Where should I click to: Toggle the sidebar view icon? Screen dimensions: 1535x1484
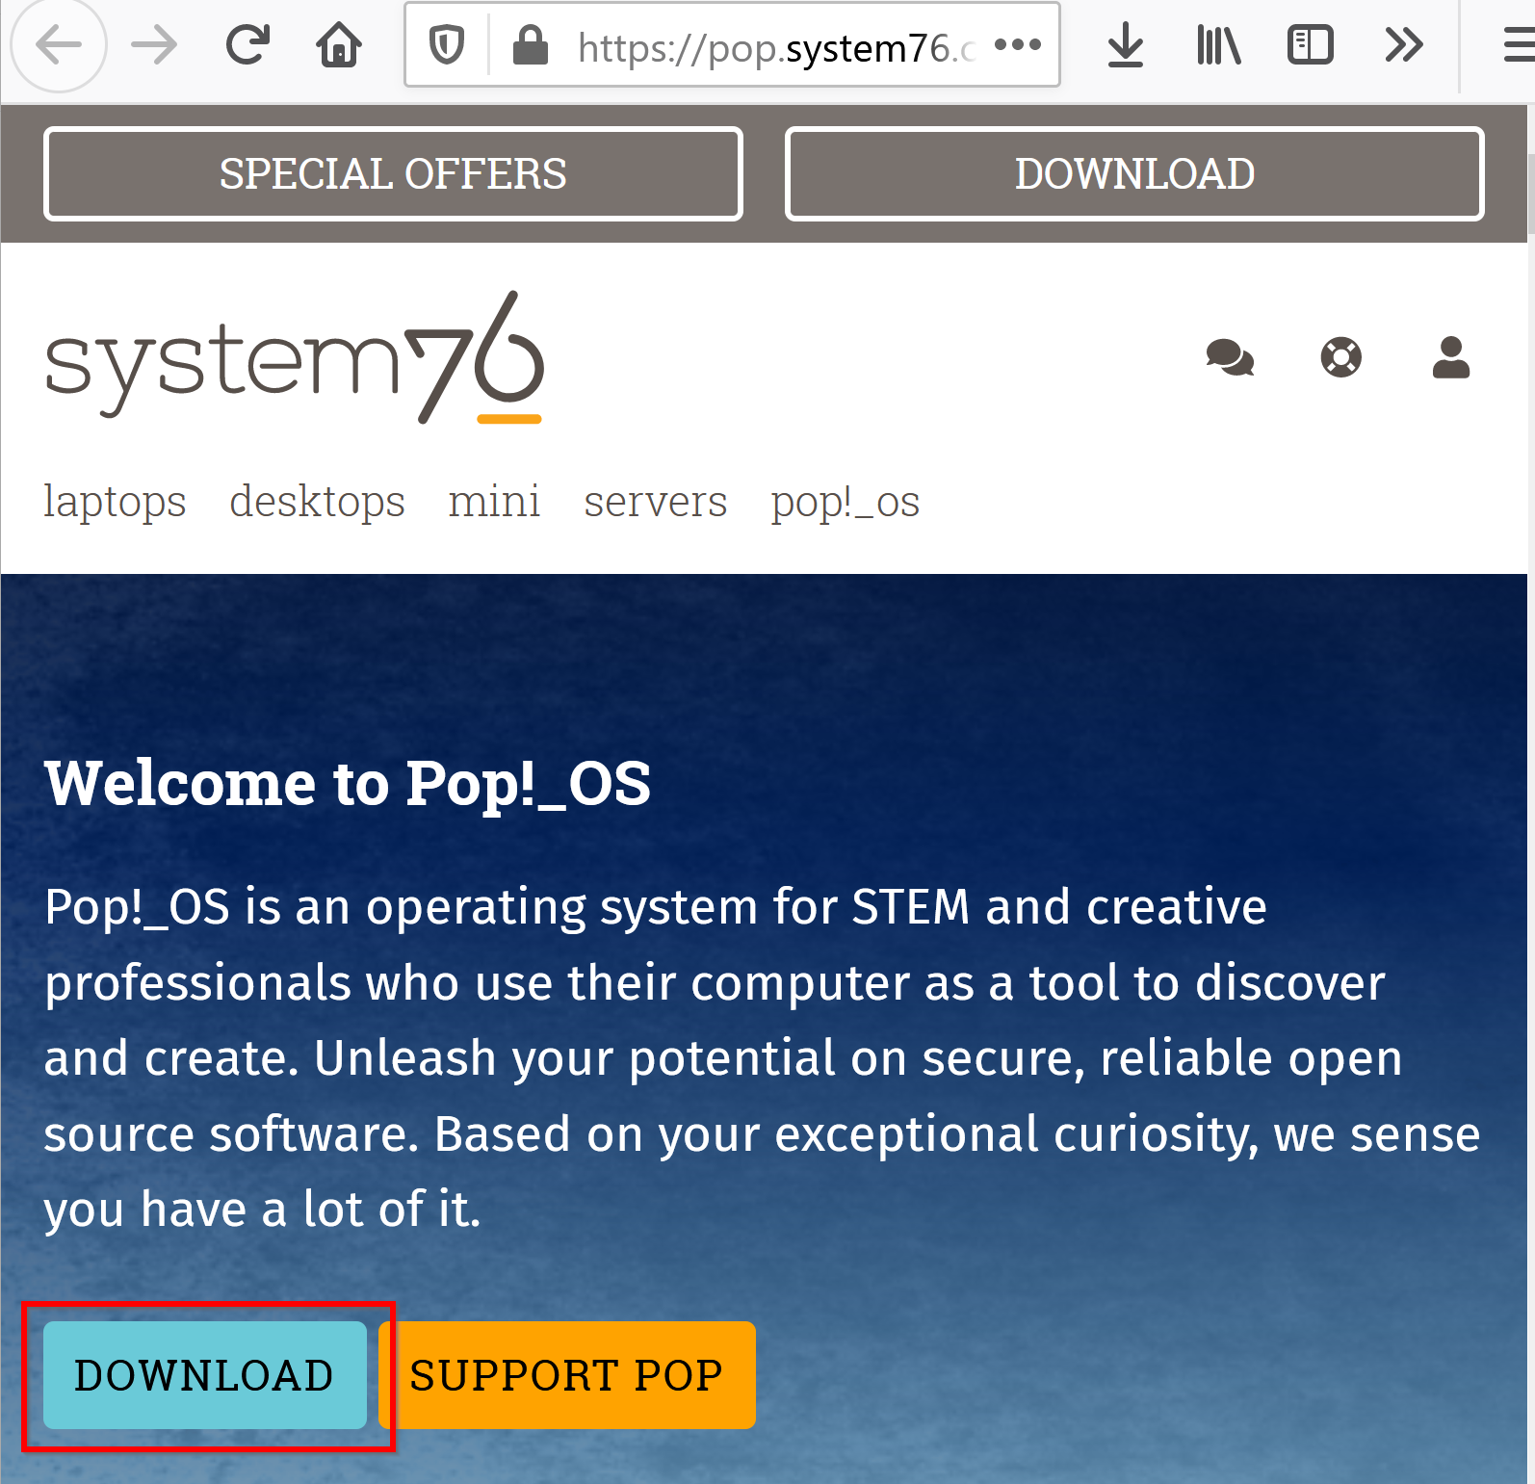coord(1310,45)
